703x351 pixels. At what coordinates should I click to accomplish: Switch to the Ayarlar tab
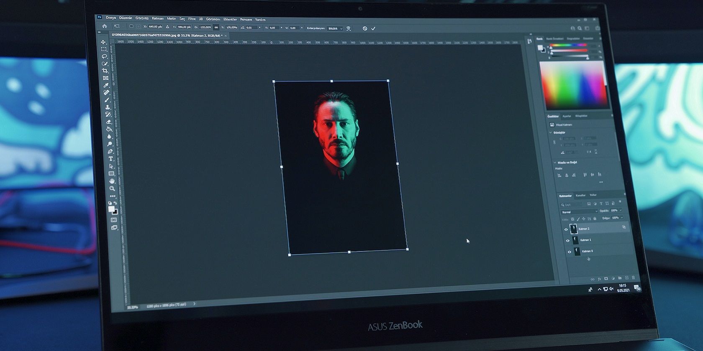pyautogui.click(x=567, y=116)
